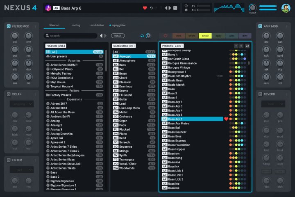Click the plus icon in the presets panel header

point(241,46)
